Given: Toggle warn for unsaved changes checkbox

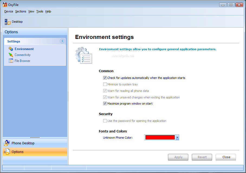Looking at the screenshot, I should [105, 97].
